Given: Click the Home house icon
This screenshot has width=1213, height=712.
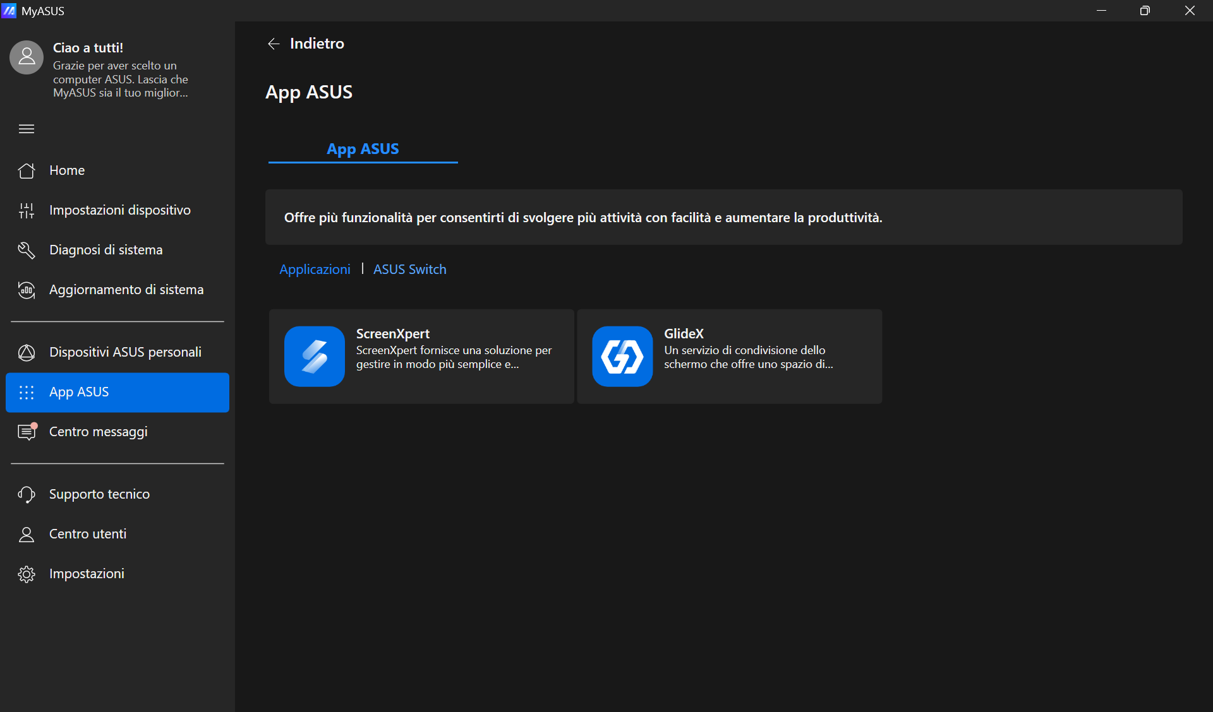Looking at the screenshot, I should click(27, 170).
